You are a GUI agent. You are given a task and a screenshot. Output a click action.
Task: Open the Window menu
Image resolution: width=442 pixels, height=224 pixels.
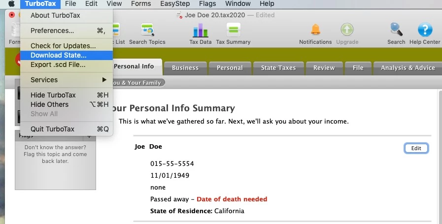pyautogui.click(x=238, y=3)
